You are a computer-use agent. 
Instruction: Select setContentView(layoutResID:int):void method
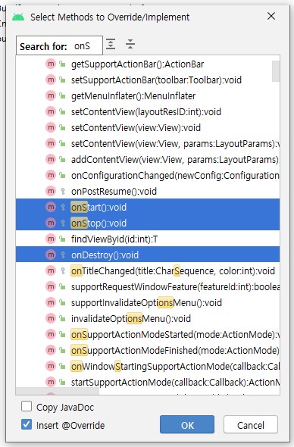click(x=148, y=111)
